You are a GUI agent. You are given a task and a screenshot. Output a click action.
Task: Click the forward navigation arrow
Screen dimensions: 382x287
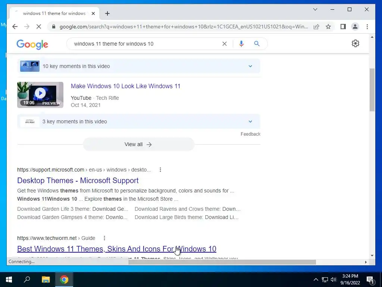(x=27, y=27)
